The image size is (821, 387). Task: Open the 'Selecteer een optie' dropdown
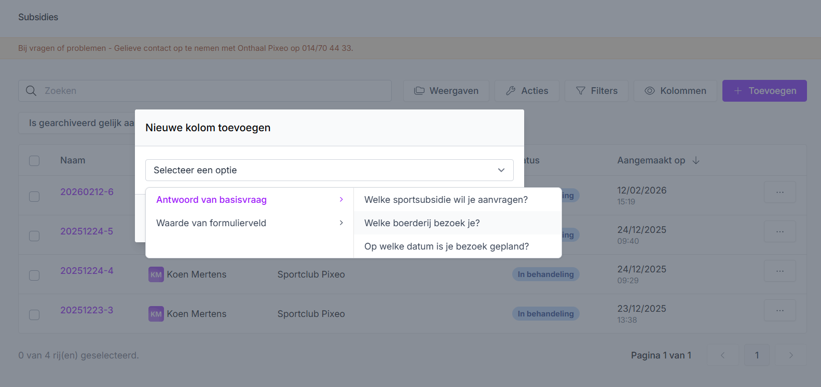click(x=329, y=170)
